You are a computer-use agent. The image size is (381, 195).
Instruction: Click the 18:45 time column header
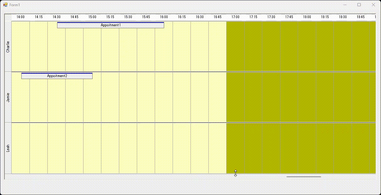click(x=361, y=17)
